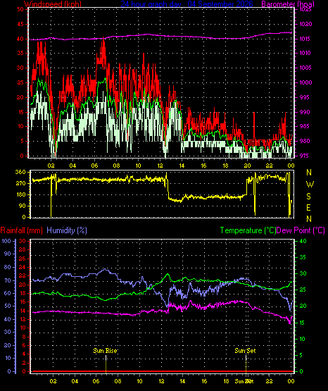Click the 14 hour label under humidity chart
This screenshot has width=328, height=391.
182,381
